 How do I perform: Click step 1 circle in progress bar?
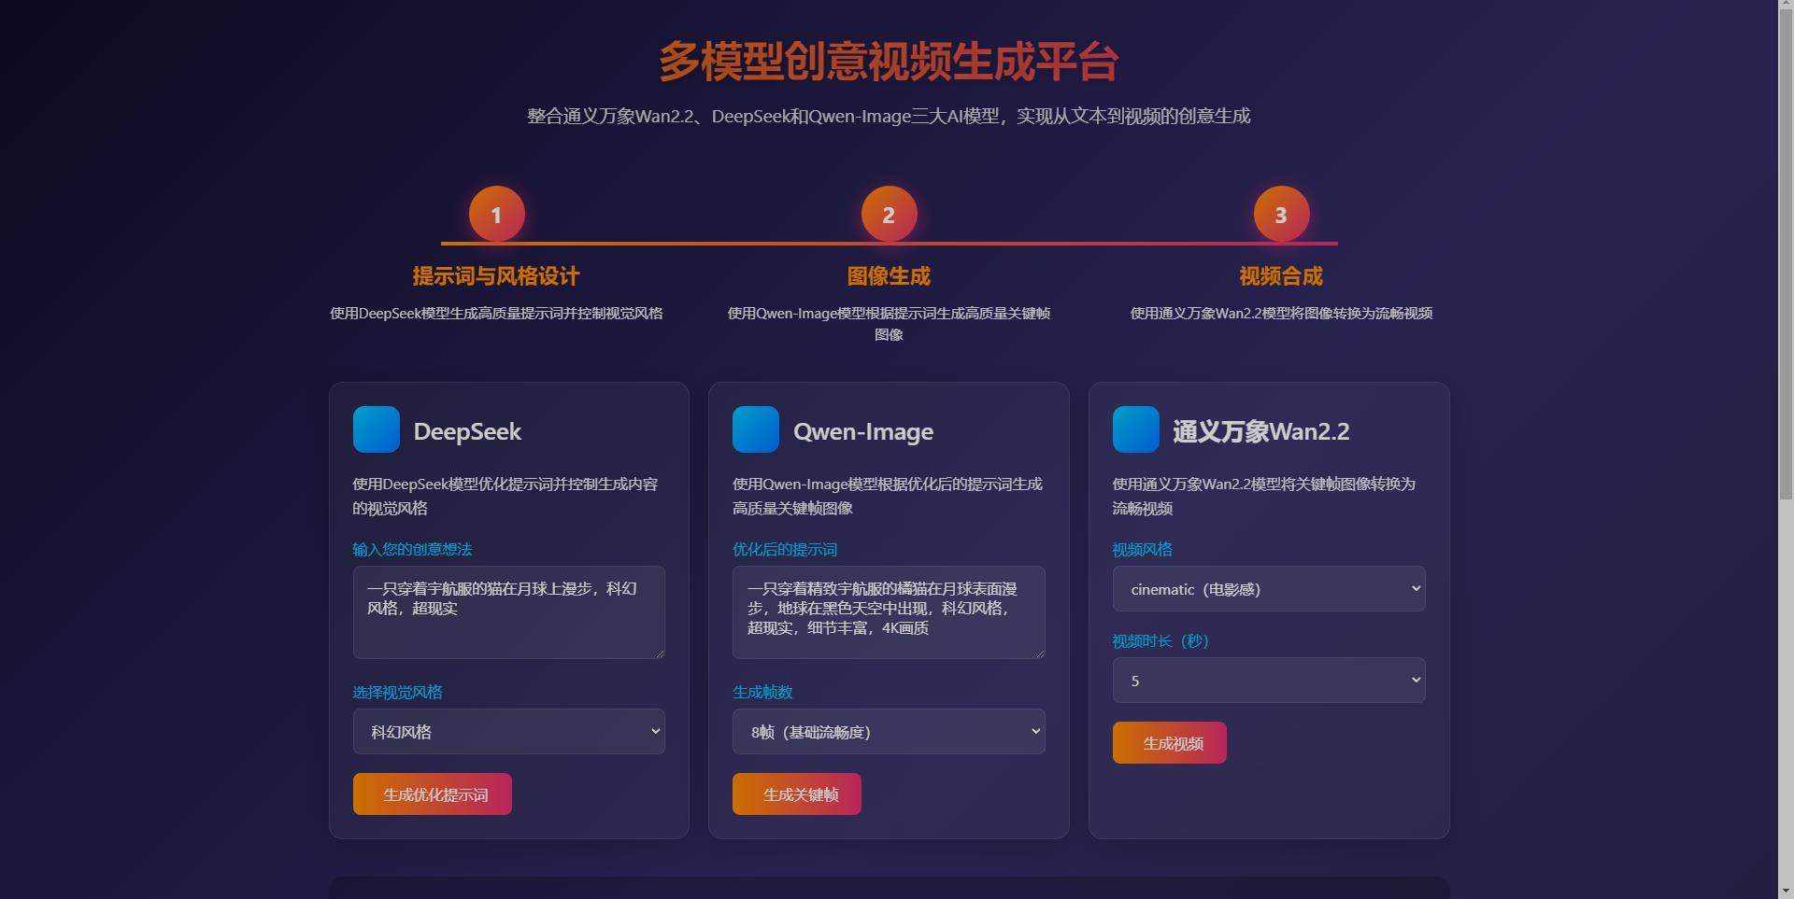[x=497, y=215]
